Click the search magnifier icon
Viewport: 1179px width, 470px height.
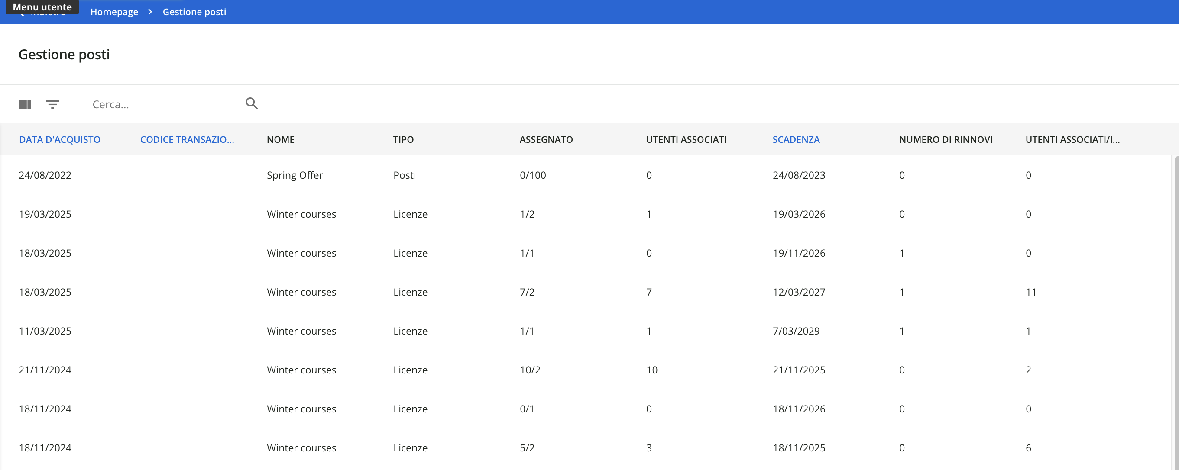click(252, 104)
